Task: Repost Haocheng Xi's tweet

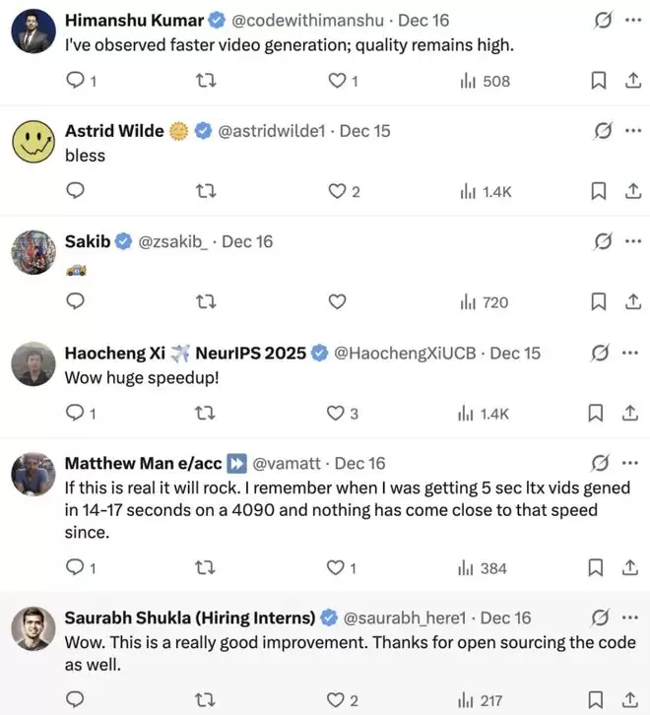Action: [x=207, y=414]
